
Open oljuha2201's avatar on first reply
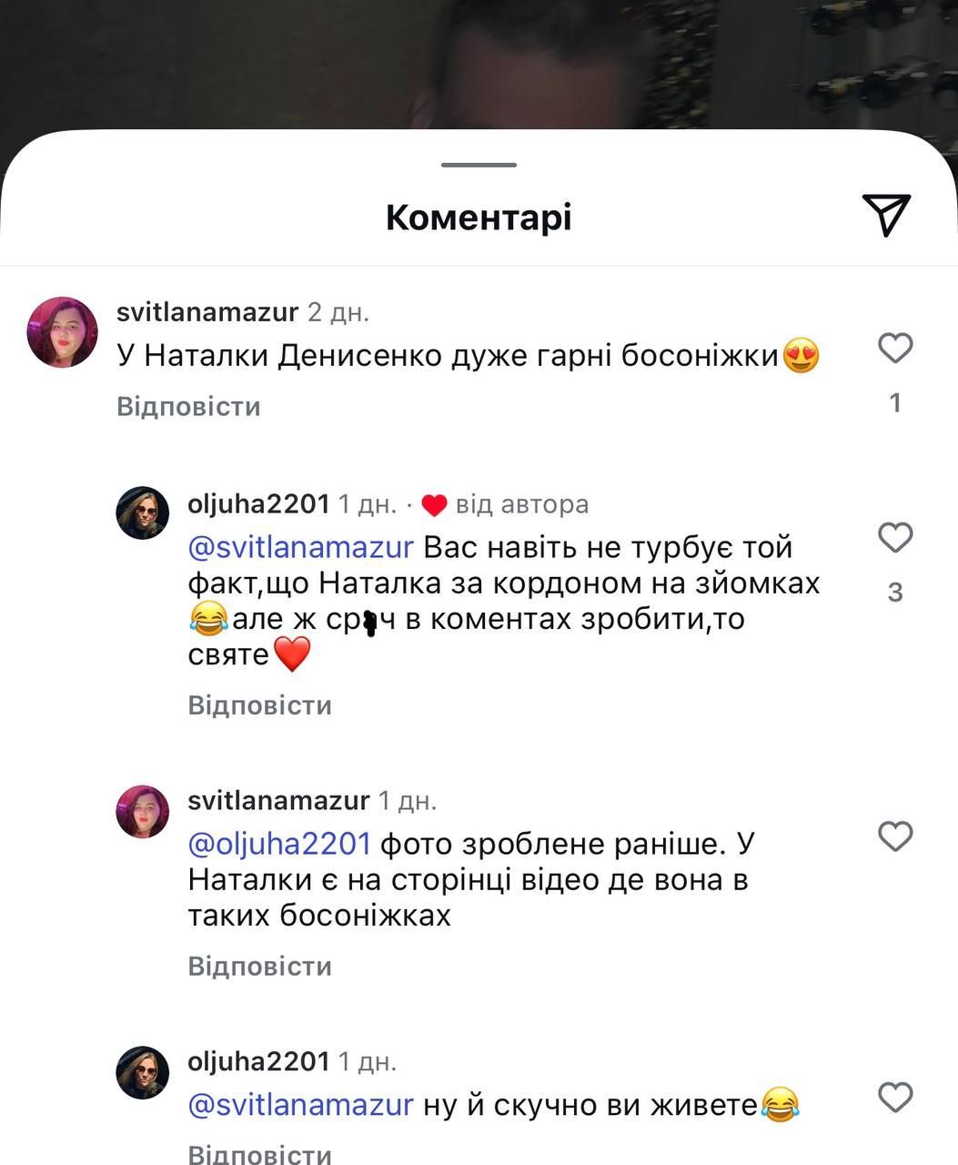click(143, 512)
